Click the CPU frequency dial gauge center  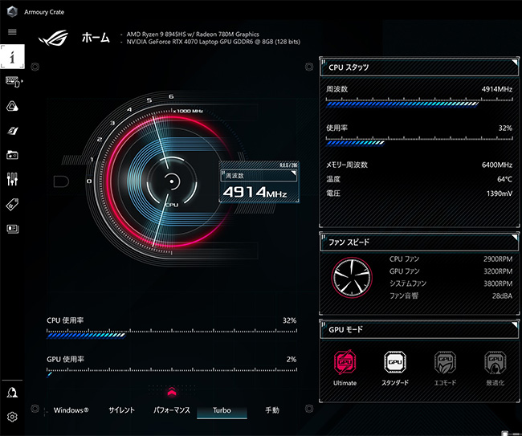[x=172, y=181]
